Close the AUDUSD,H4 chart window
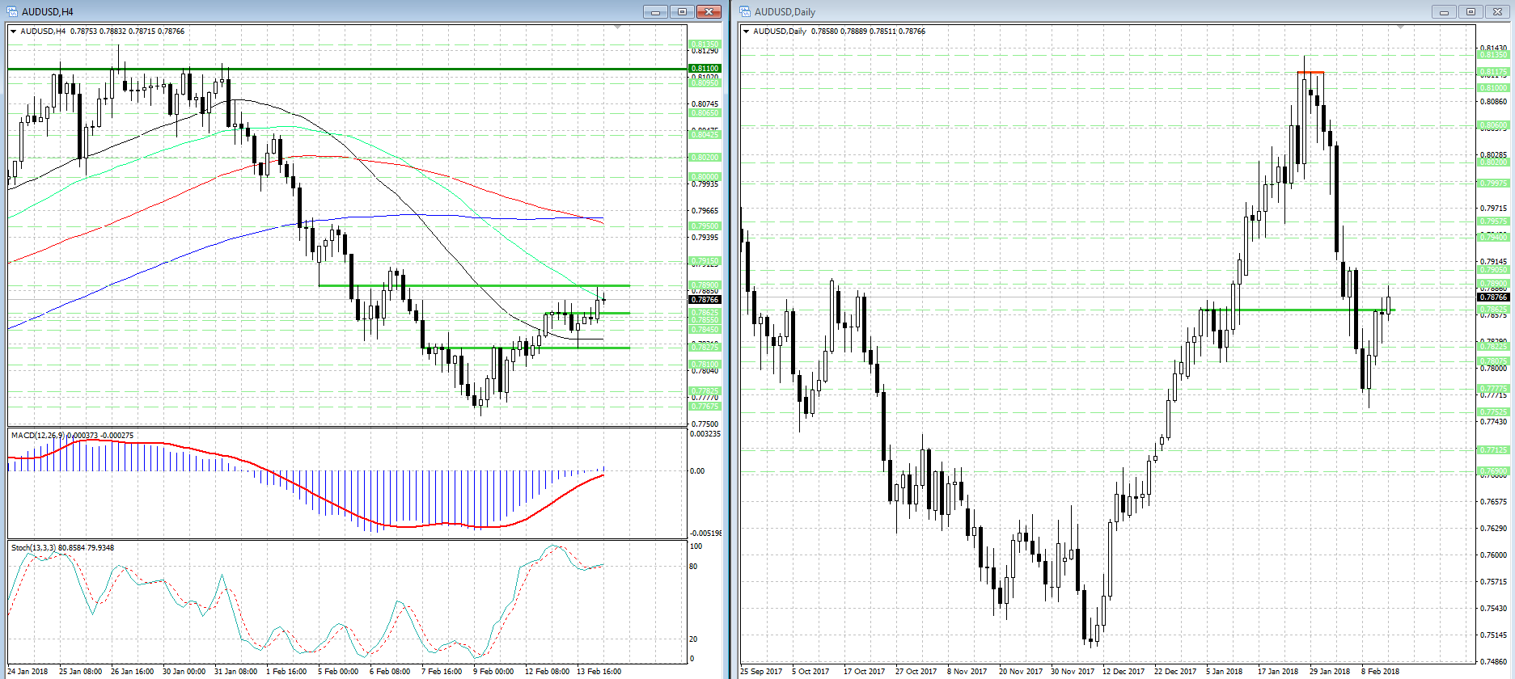1515x679 pixels. pyautogui.click(x=709, y=11)
